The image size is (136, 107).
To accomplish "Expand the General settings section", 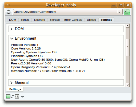I will point(66,83).
